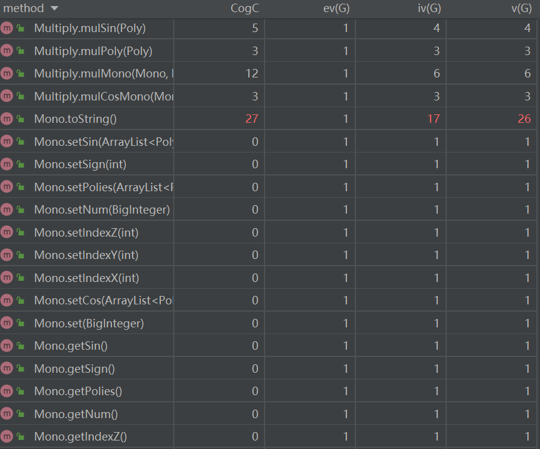Click method icon for Mono.getSin()

[x=7, y=346]
